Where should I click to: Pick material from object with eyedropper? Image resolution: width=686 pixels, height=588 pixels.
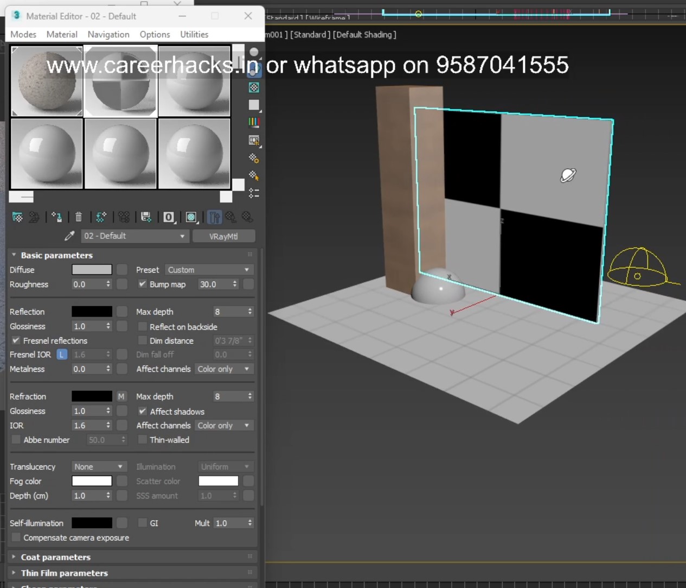click(69, 236)
